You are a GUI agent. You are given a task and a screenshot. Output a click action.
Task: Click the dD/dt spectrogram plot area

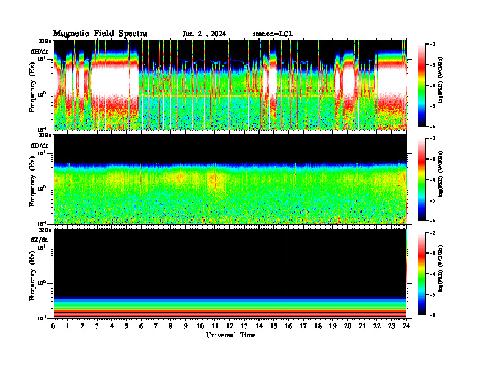(x=230, y=179)
